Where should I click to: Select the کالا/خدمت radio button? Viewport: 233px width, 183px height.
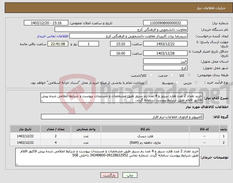pos(151,75)
